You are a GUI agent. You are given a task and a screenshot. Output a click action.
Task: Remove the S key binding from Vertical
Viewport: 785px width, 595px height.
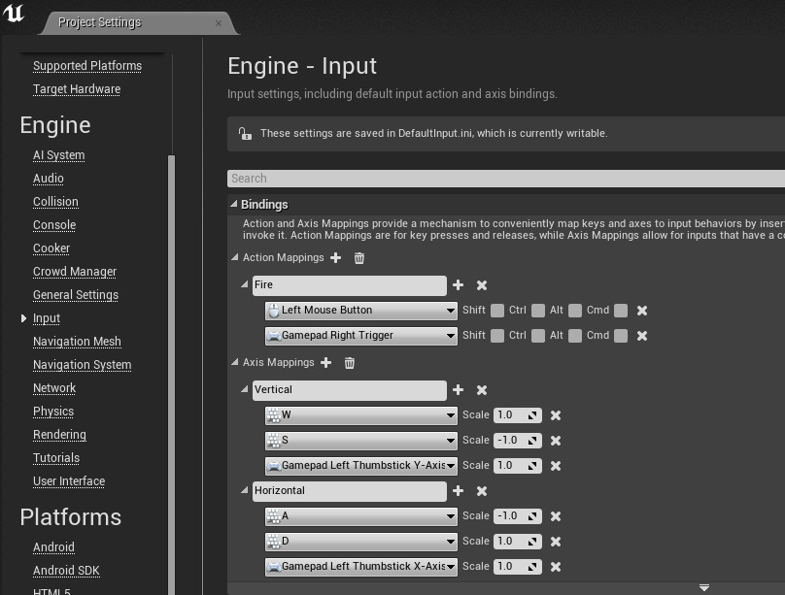pyautogui.click(x=555, y=440)
